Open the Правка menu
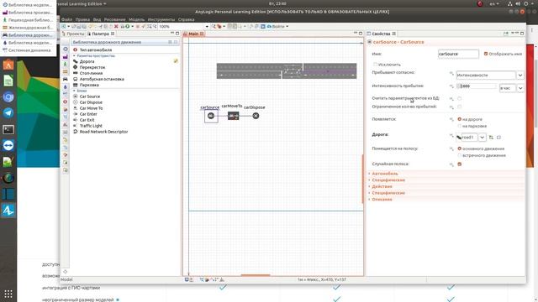The height and width of the screenshot is (302, 538). pos(82,19)
